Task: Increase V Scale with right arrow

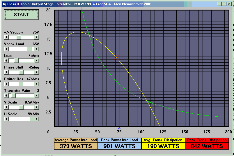Action: click(x=37, y=107)
